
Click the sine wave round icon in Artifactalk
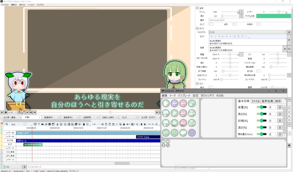click(174, 133)
